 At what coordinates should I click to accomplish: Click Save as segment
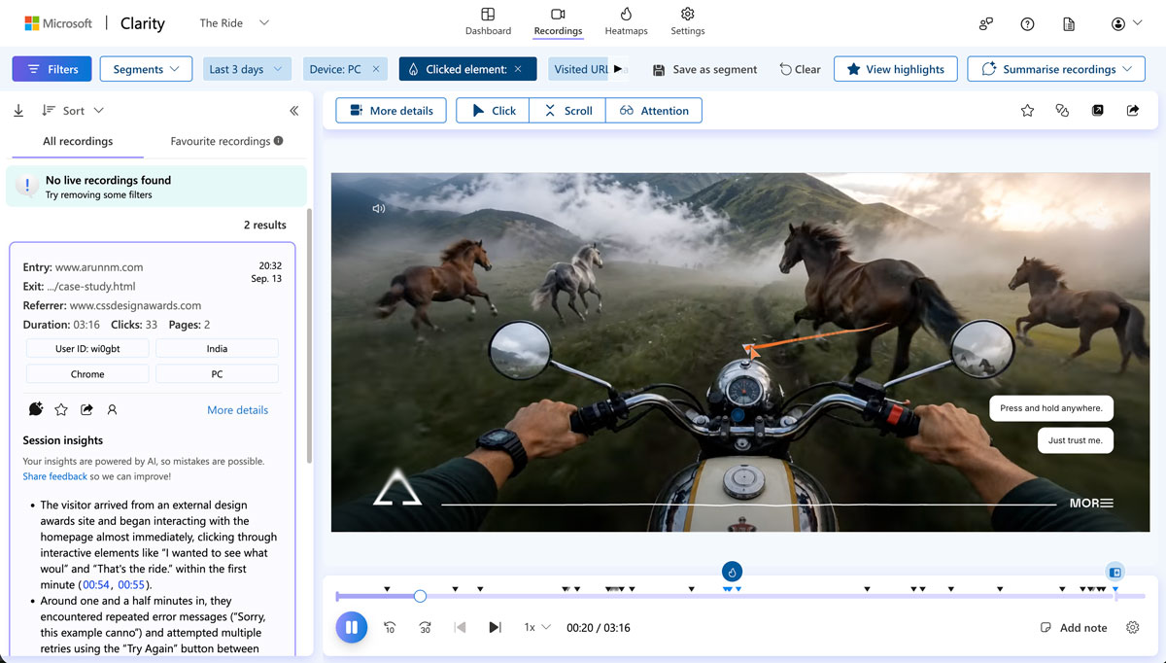[704, 70]
